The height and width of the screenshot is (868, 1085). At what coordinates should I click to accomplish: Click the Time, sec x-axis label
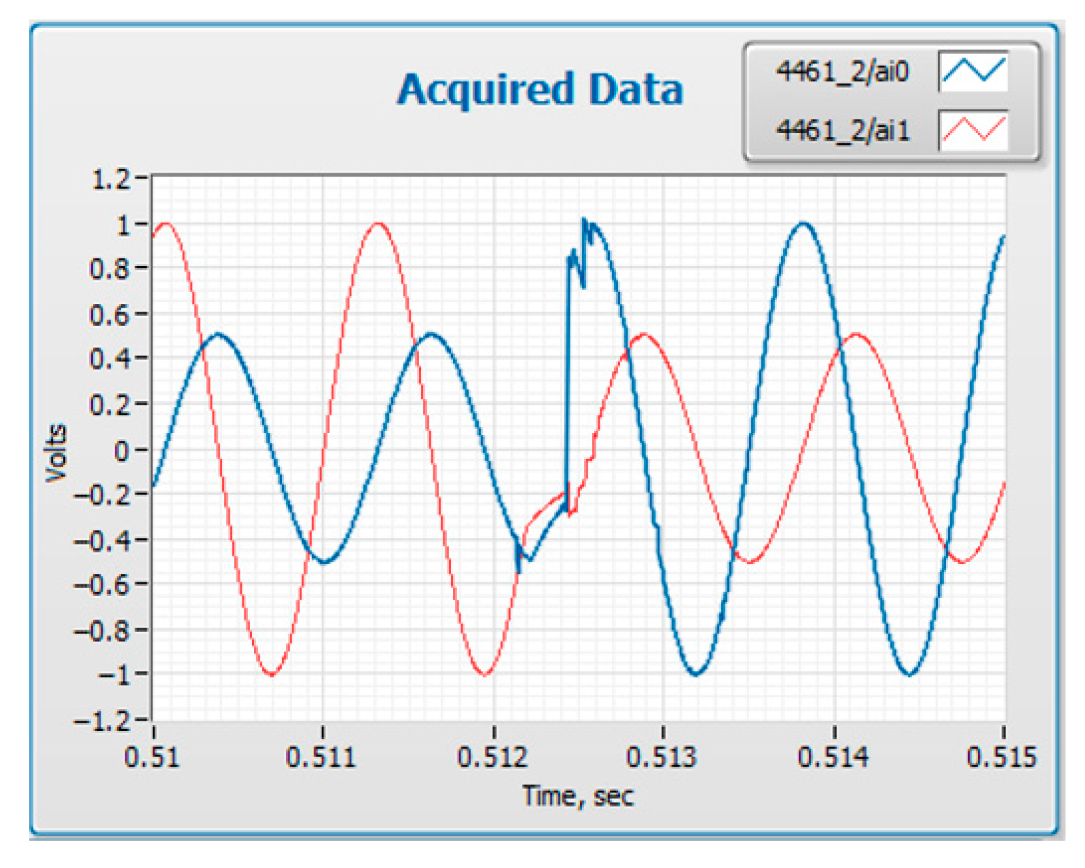(x=578, y=795)
